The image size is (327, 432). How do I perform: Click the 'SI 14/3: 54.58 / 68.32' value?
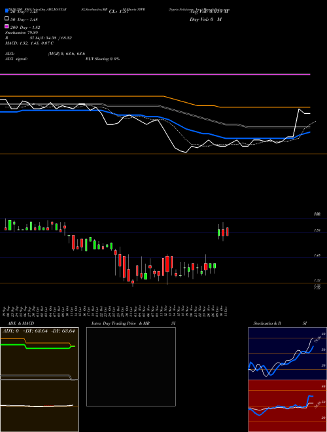50,38
